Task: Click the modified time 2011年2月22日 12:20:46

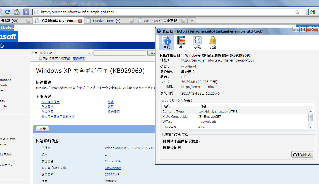Action: coord(200,93)
